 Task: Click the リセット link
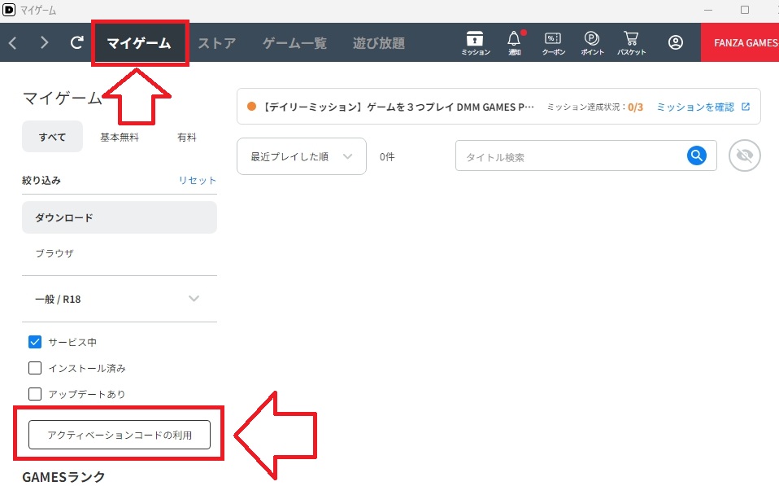(x=198, y=180)
